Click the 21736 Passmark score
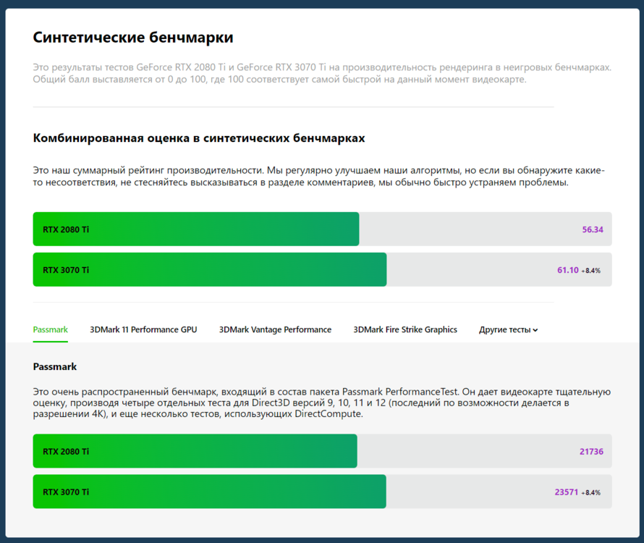Viewport: 644px width, 543px height. coord(591,451)
